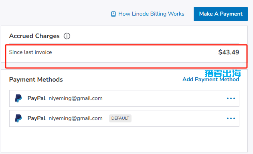Open the How Linode Billing Works link

(151, 14)
